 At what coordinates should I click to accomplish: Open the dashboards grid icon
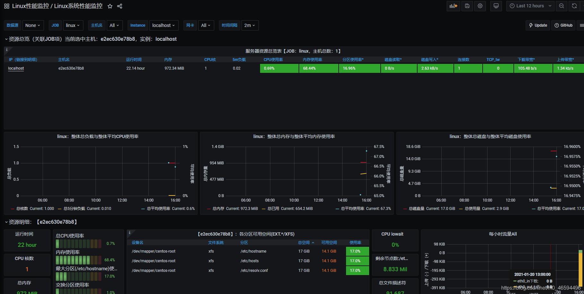point(7,6)
